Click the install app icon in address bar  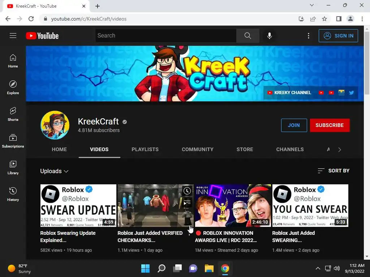tap(301, 19)
